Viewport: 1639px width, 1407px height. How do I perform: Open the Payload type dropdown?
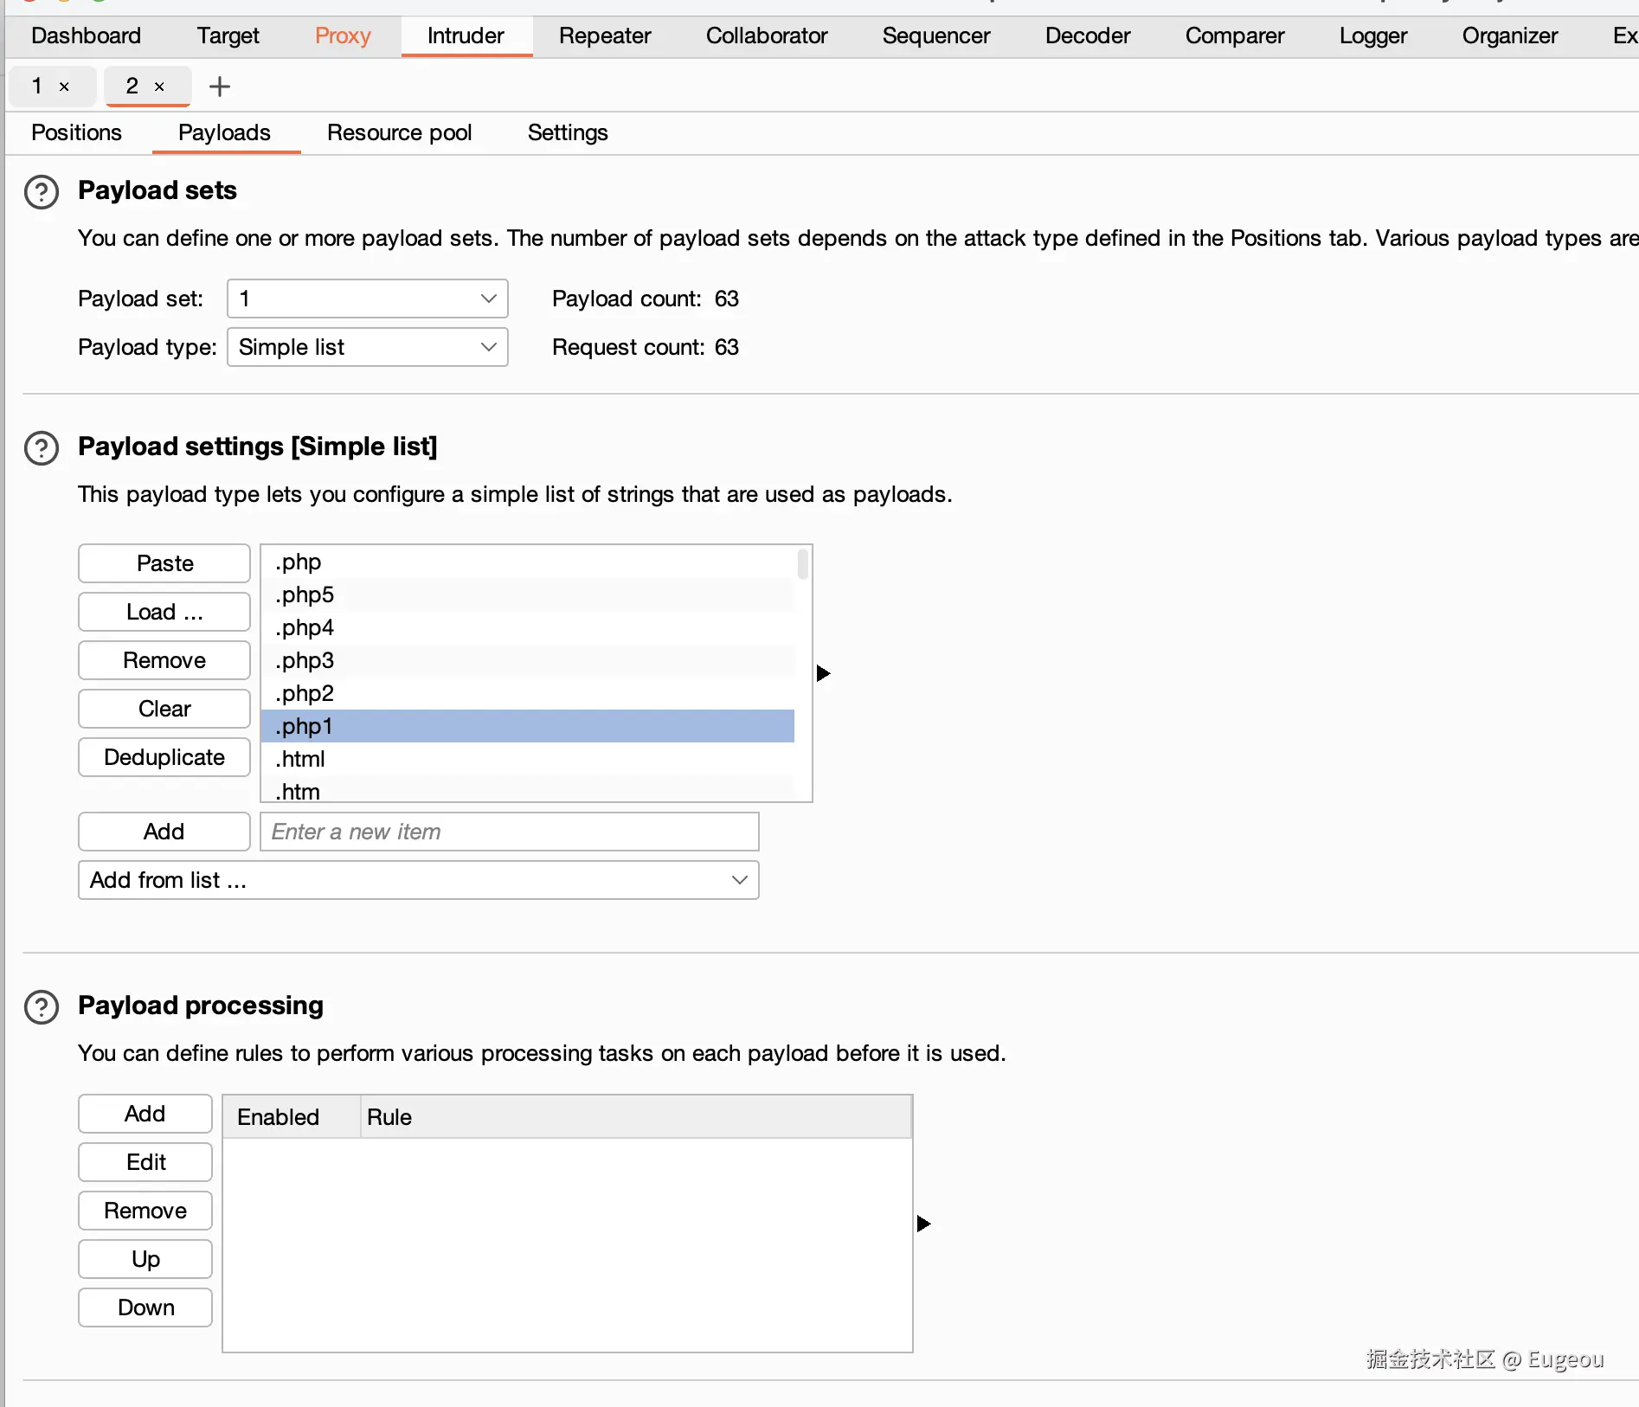368,347
